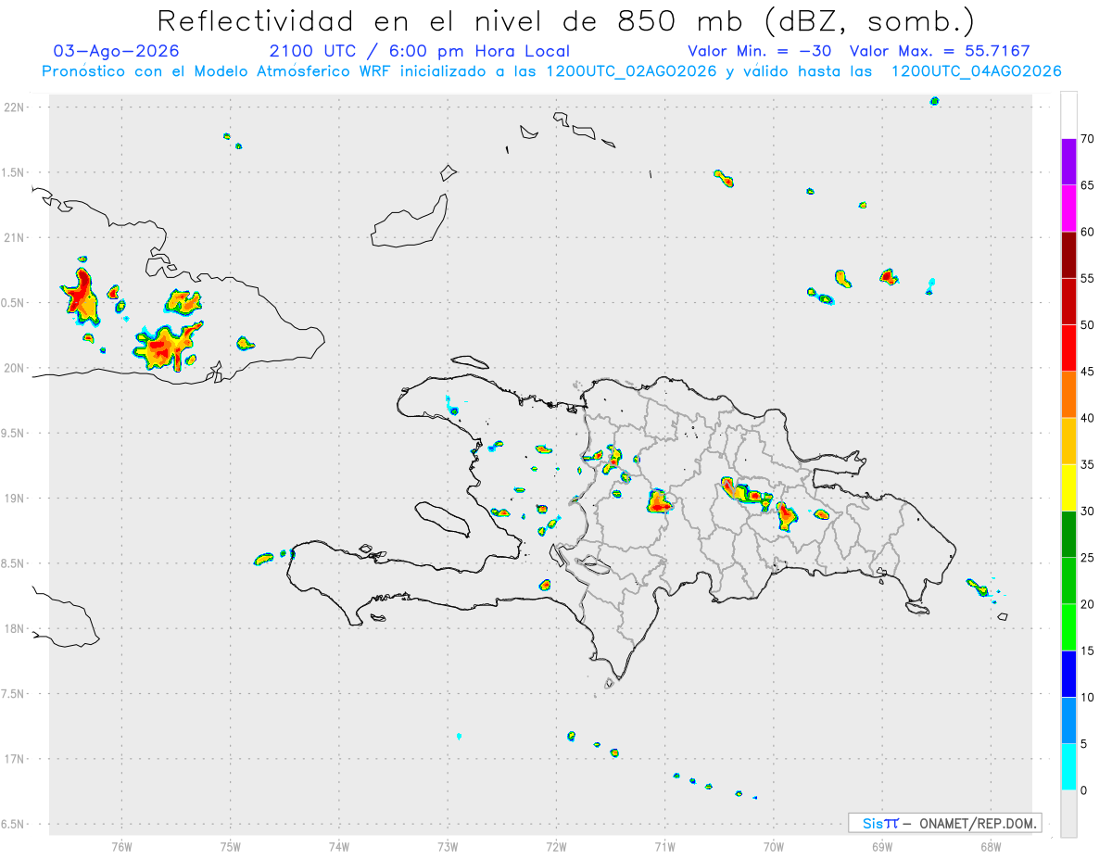Click the colorbar tick label '65'
Screen dimensions: 1112x859
1088,185
